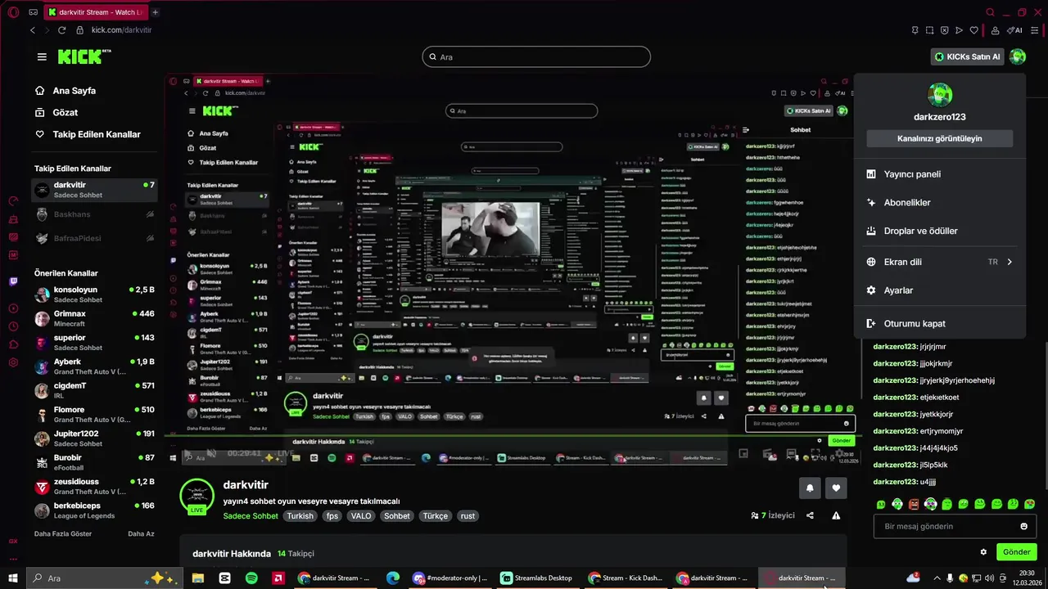Viewport: 1048px width, 589px height.
Task: Open the Opera profile account icon
Action: (995, 30)
